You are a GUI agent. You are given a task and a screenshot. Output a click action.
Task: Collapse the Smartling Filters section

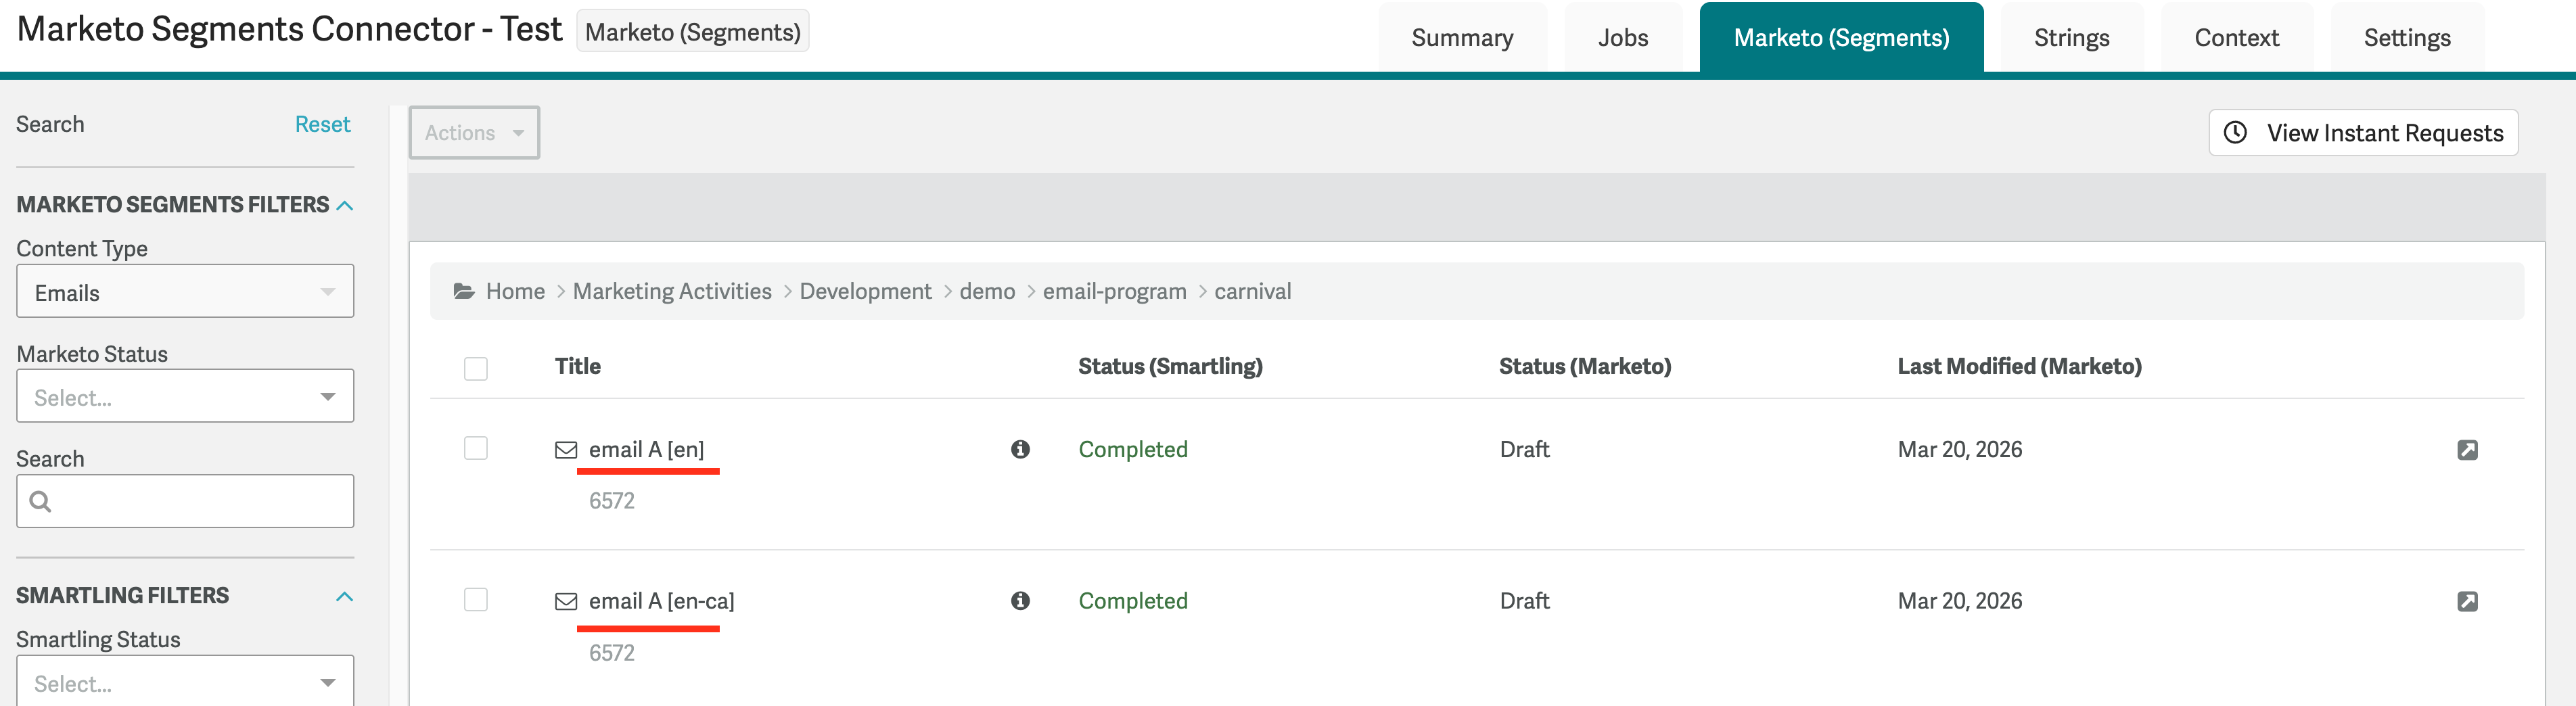pyautogui.click(x=345, y=596)
